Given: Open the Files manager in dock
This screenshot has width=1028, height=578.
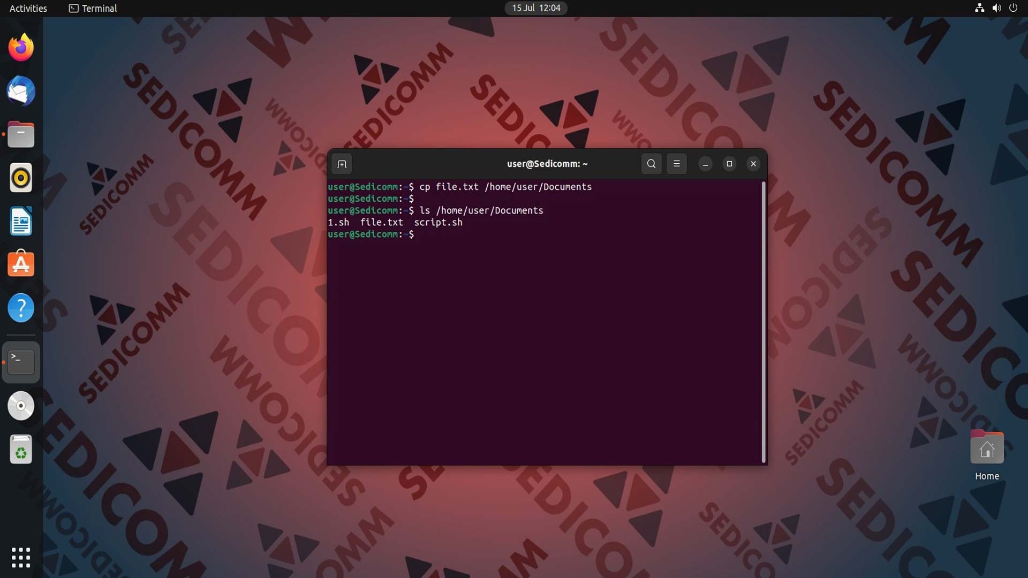Looking at the screenshot, I should (21, 134).
